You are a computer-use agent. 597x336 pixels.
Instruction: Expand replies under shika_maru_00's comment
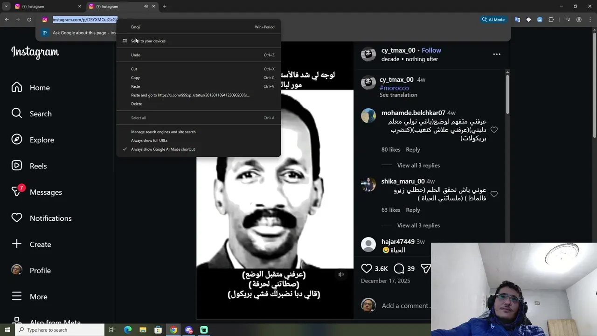[x=418, y=226]
